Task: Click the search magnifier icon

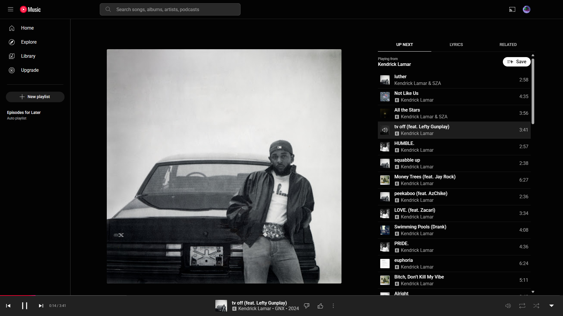Action: point(108,9)
